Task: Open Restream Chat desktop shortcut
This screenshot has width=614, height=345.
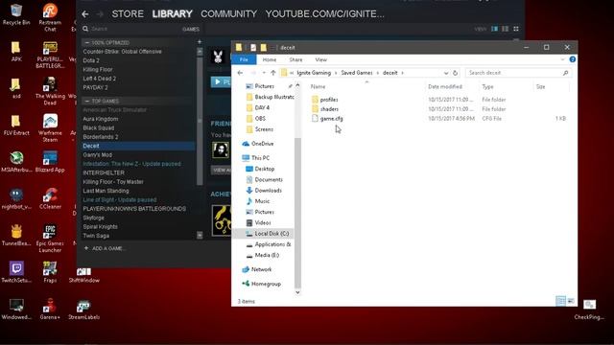Action: coord(50,17)
